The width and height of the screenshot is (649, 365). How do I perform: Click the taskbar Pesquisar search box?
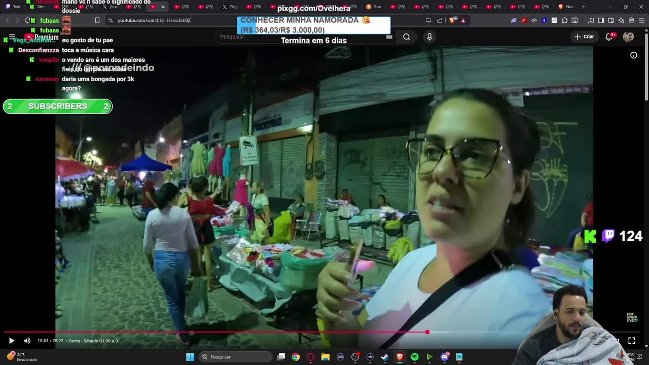235,357
